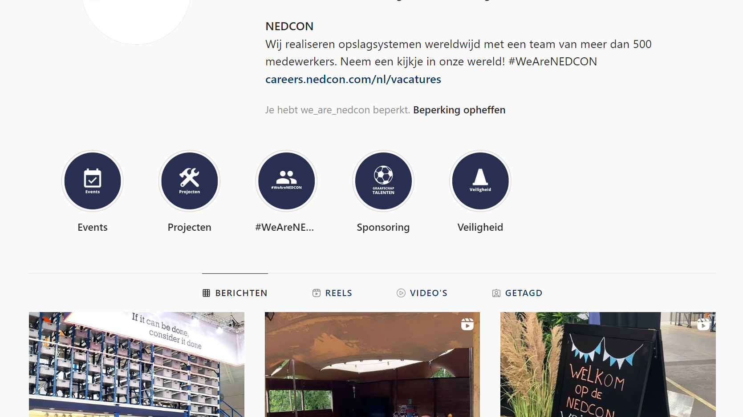Click the reel badge on tent post
Screen dimensions: 743x417
pos(467,325)
